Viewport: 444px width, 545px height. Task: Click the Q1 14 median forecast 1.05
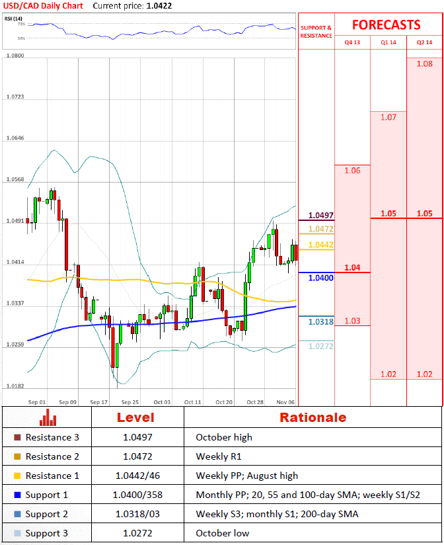coord(388,214)
